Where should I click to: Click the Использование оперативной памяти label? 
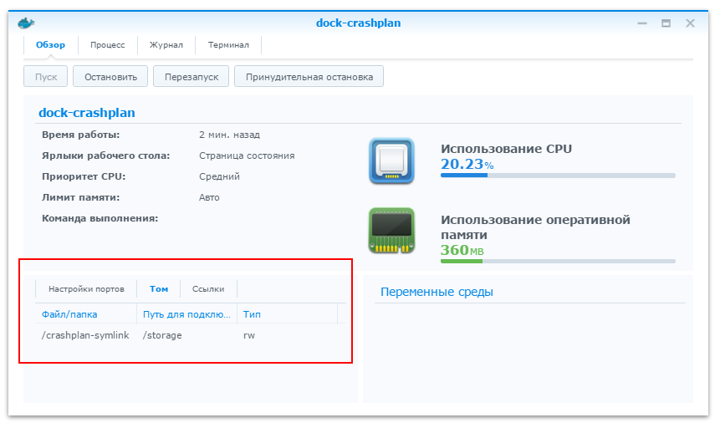click(535, 227)
